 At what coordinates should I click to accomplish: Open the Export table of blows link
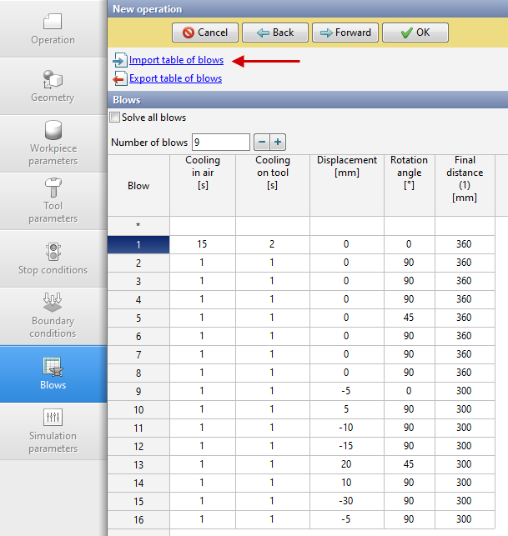pyautogui.click(x=175, y=78)
